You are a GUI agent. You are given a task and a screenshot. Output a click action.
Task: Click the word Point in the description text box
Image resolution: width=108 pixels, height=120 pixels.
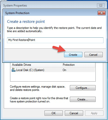pyautogui.click(x=32, y=40)
